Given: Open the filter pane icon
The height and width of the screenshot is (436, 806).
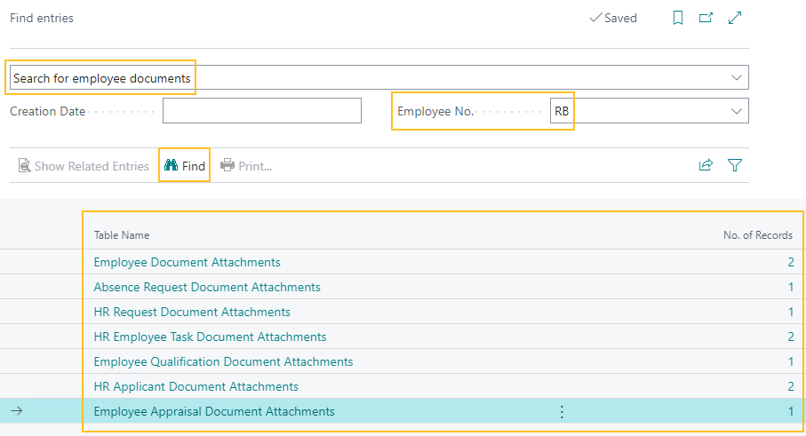Looking at the screenshot, I should pos(735,165).
